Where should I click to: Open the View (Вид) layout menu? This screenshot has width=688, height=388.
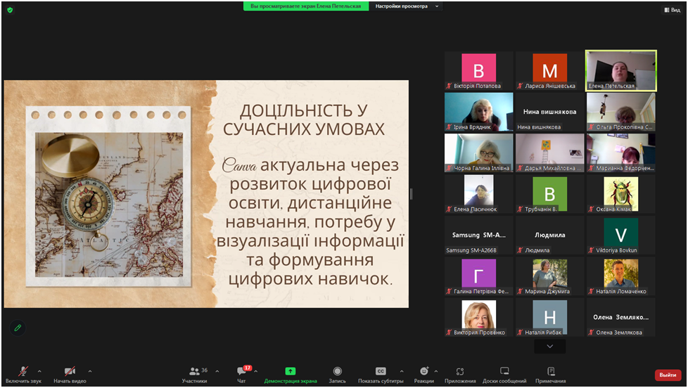672,10
